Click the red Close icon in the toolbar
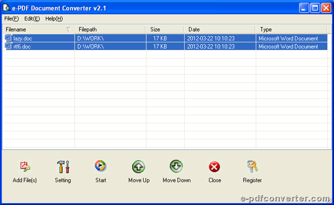334x205 pixels. [214, 167]
